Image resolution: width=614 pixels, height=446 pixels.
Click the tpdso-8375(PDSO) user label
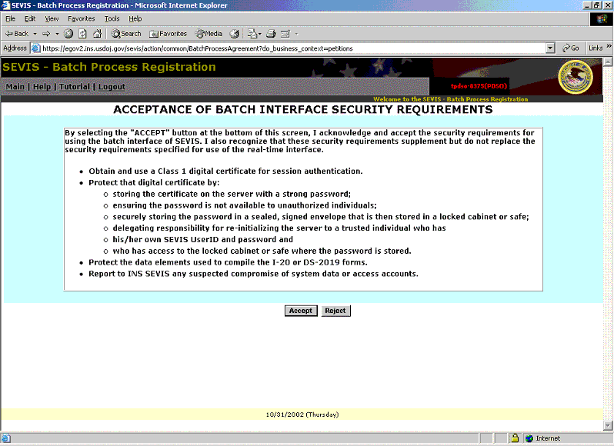point(479,86)
